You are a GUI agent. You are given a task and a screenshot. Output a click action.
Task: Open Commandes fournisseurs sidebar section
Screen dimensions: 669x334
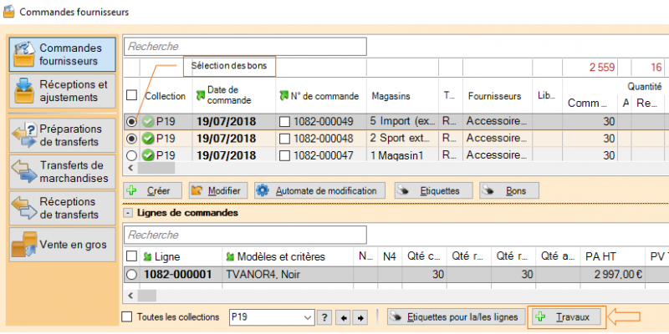pos(62,54)
